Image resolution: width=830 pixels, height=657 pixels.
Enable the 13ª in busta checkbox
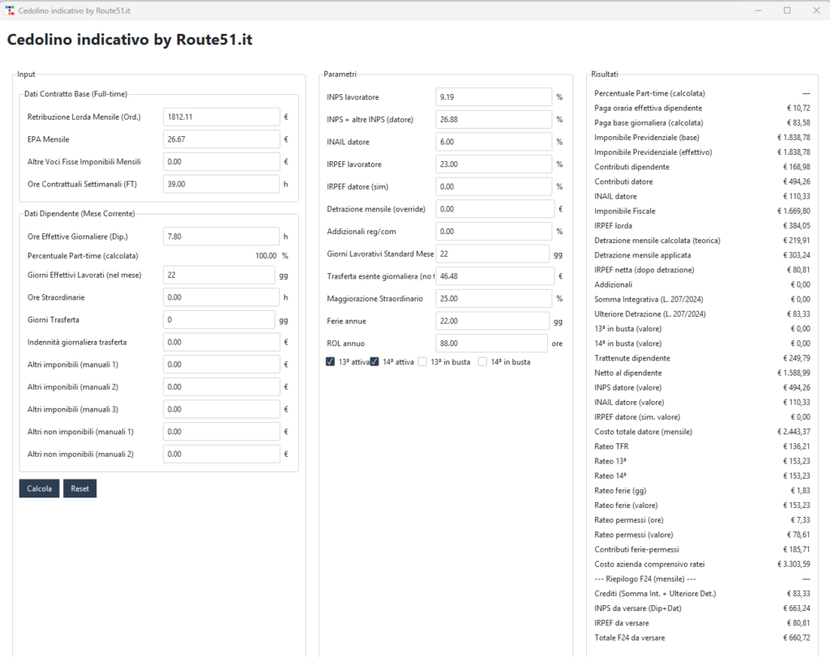coord(423,362)
